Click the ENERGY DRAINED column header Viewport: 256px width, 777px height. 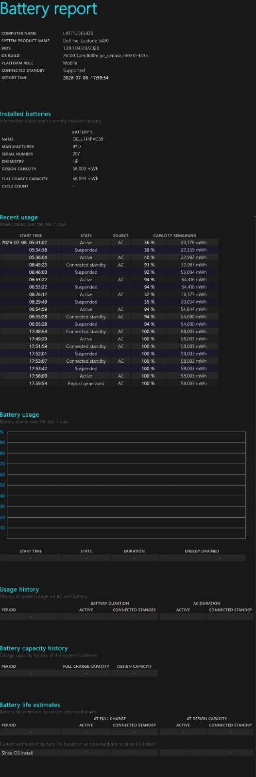(x=202, y=551)
